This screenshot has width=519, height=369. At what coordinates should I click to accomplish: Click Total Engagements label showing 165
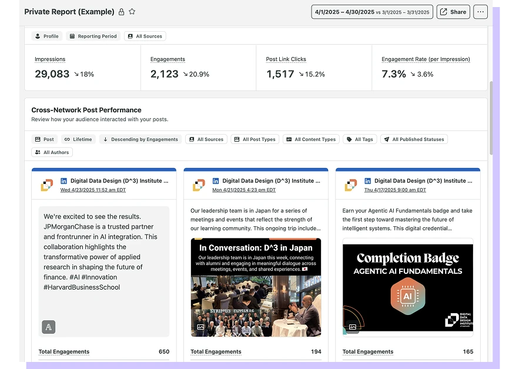[x=368, y=352]
